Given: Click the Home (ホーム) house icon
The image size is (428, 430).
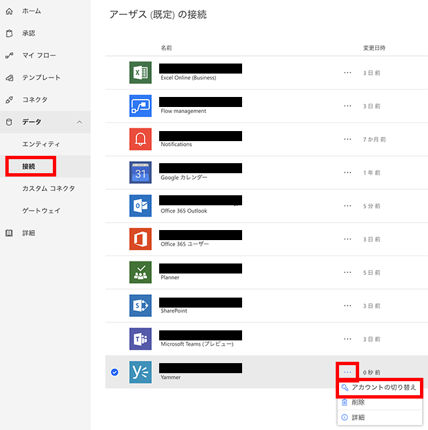Looking at the screenshot, I should [9, 11].
